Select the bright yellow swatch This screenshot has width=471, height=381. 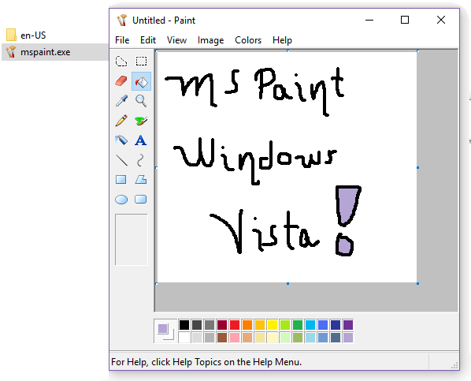point(273,325)
